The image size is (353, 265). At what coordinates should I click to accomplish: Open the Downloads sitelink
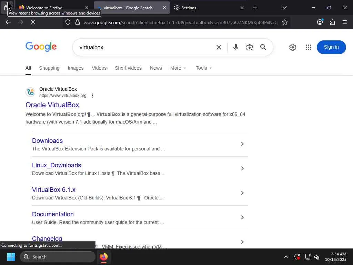tap(47, 141)
